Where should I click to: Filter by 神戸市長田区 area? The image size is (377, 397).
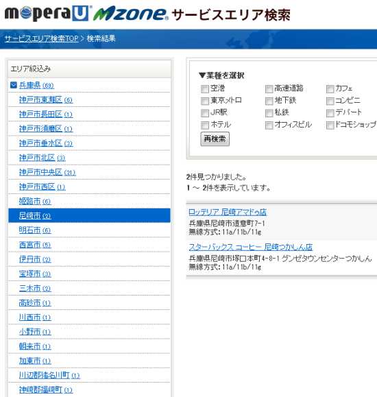[46, 115]
